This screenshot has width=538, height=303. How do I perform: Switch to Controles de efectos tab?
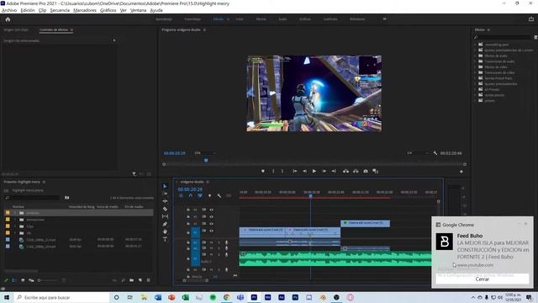click(x=54, y=30)
